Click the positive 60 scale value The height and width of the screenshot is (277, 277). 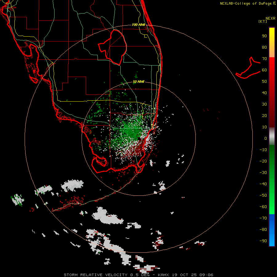coord(264,70)
